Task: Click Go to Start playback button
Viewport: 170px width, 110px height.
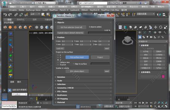Action: coord(136,103)
